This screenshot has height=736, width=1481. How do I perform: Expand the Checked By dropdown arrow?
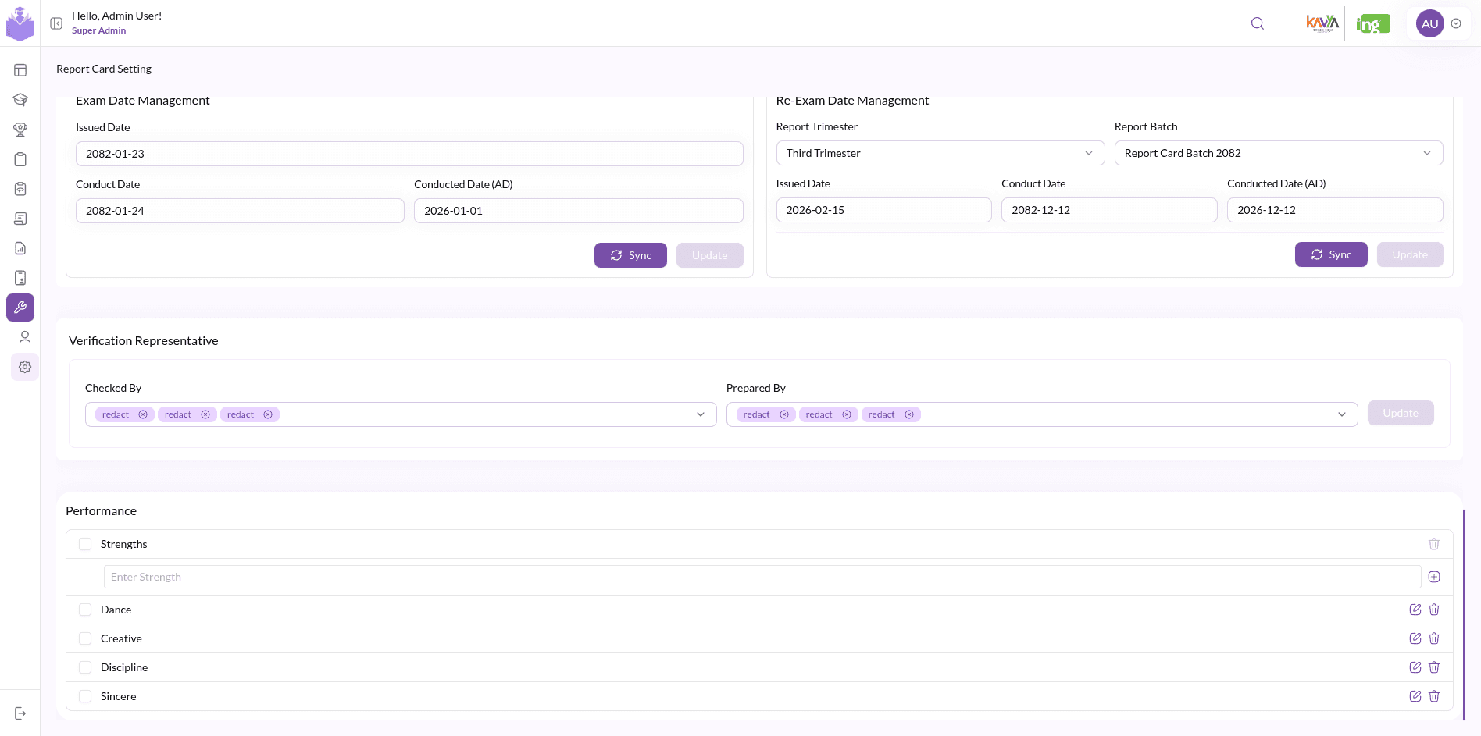(701, 414)
